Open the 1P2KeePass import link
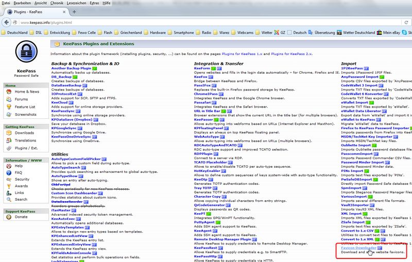Viewport: 412px width, 262px height. pos(352,68)
